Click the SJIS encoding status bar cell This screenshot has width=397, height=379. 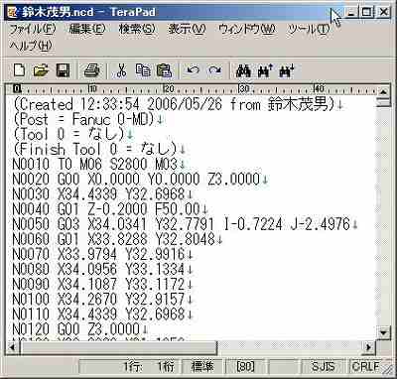[x=324, y=366]
